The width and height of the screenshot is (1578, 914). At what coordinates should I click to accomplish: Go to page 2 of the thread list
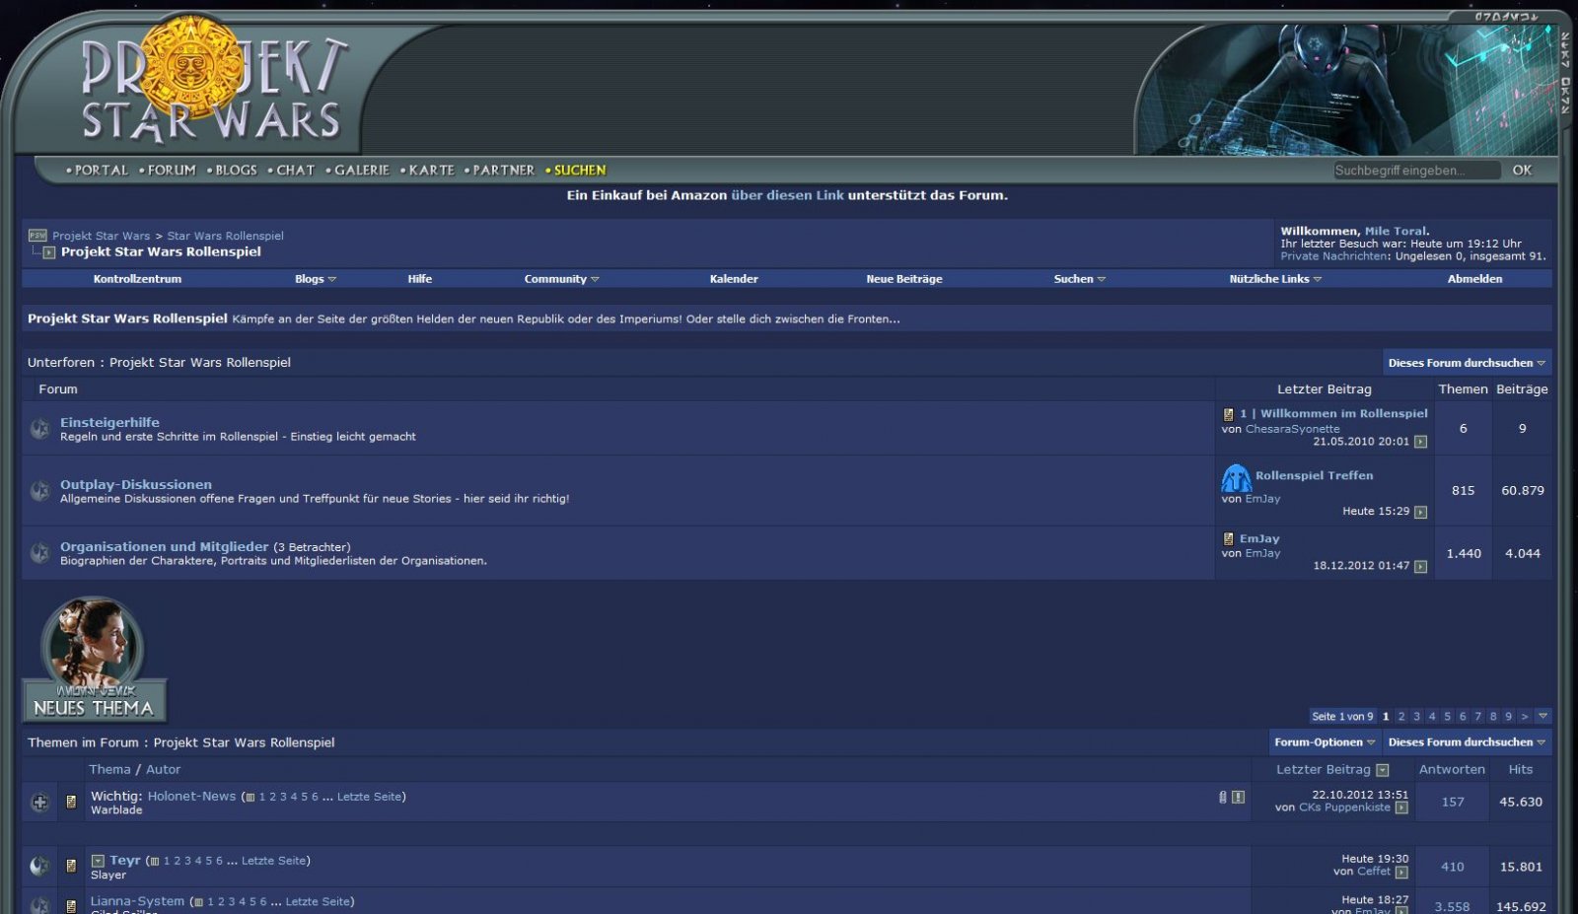pyautogui.click(x=1401, y=717)
